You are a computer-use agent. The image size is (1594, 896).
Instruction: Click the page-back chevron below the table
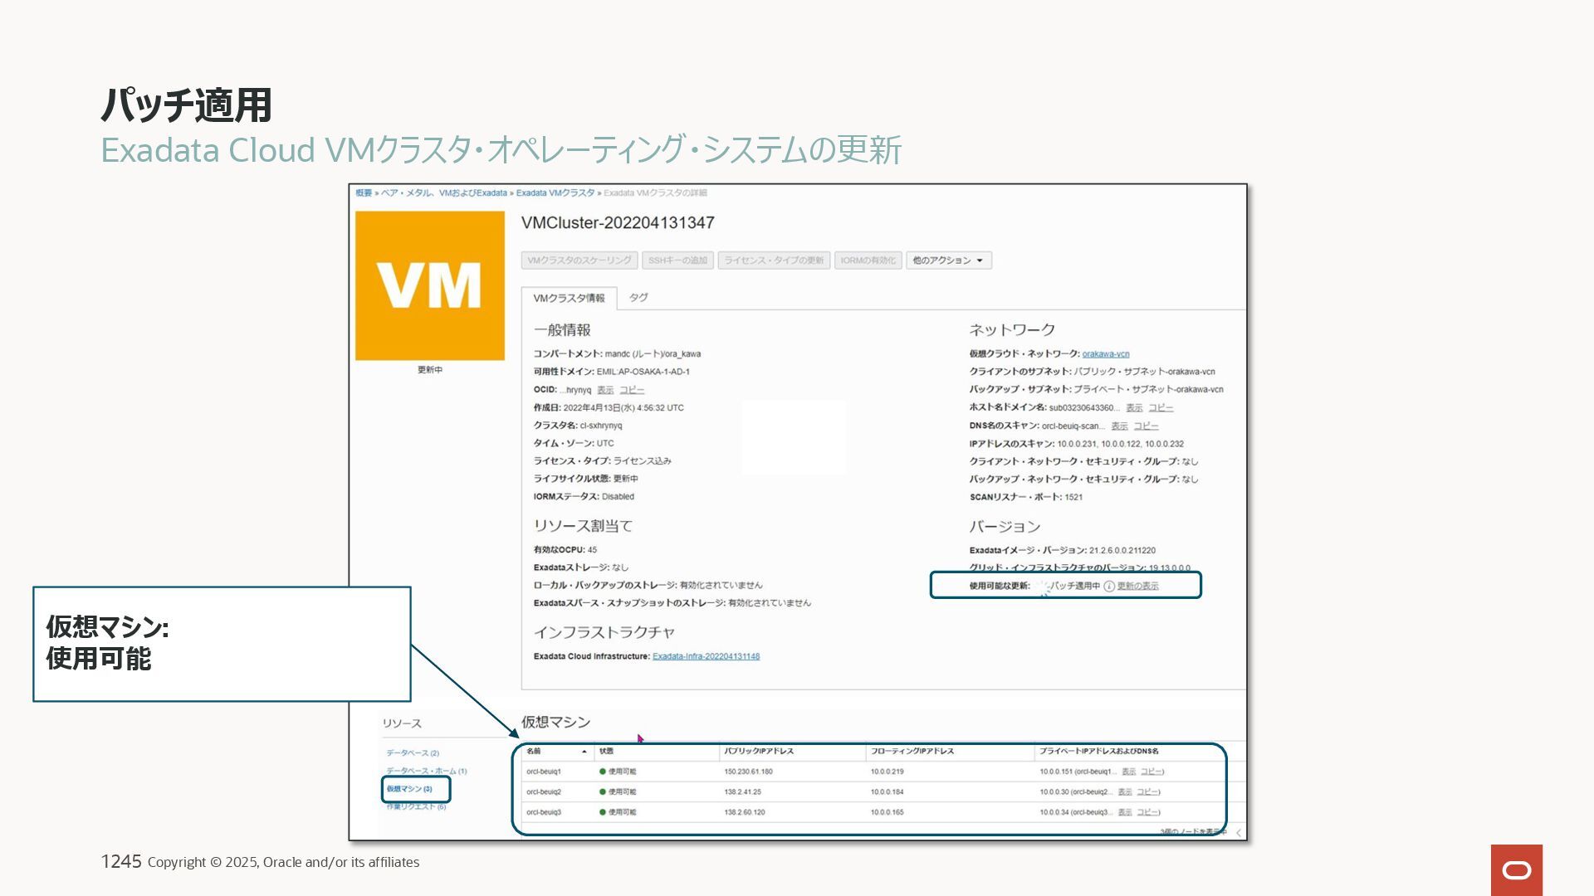click(x=1238, y=833)
